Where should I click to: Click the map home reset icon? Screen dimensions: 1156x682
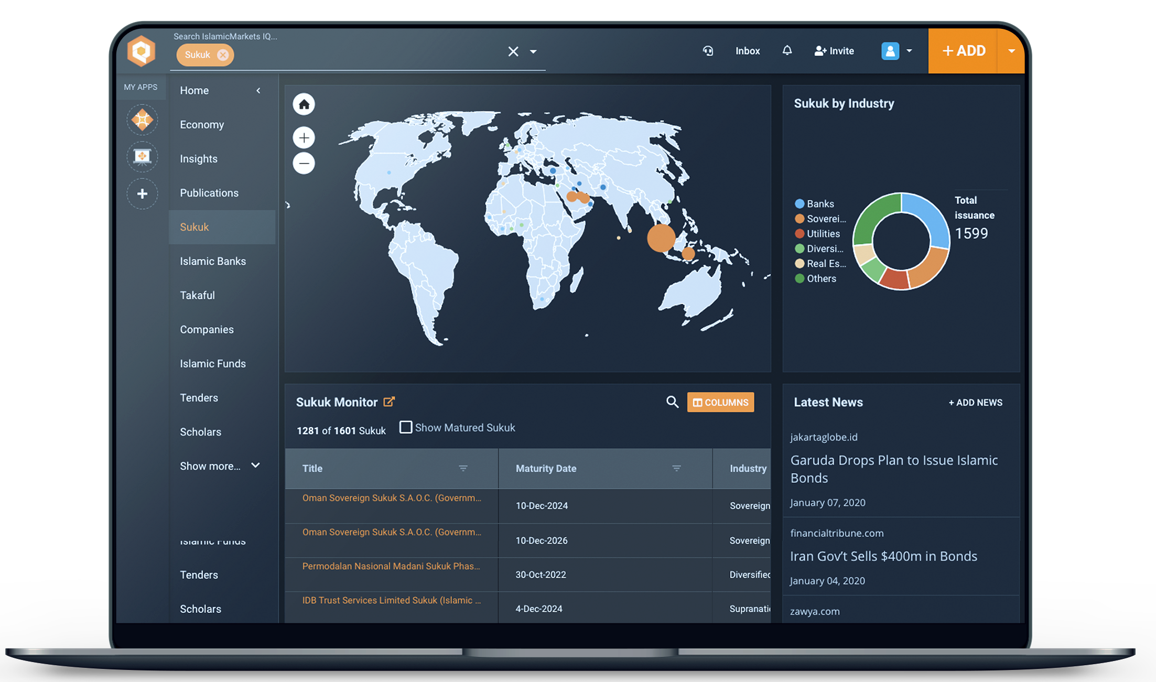point(304,104)
